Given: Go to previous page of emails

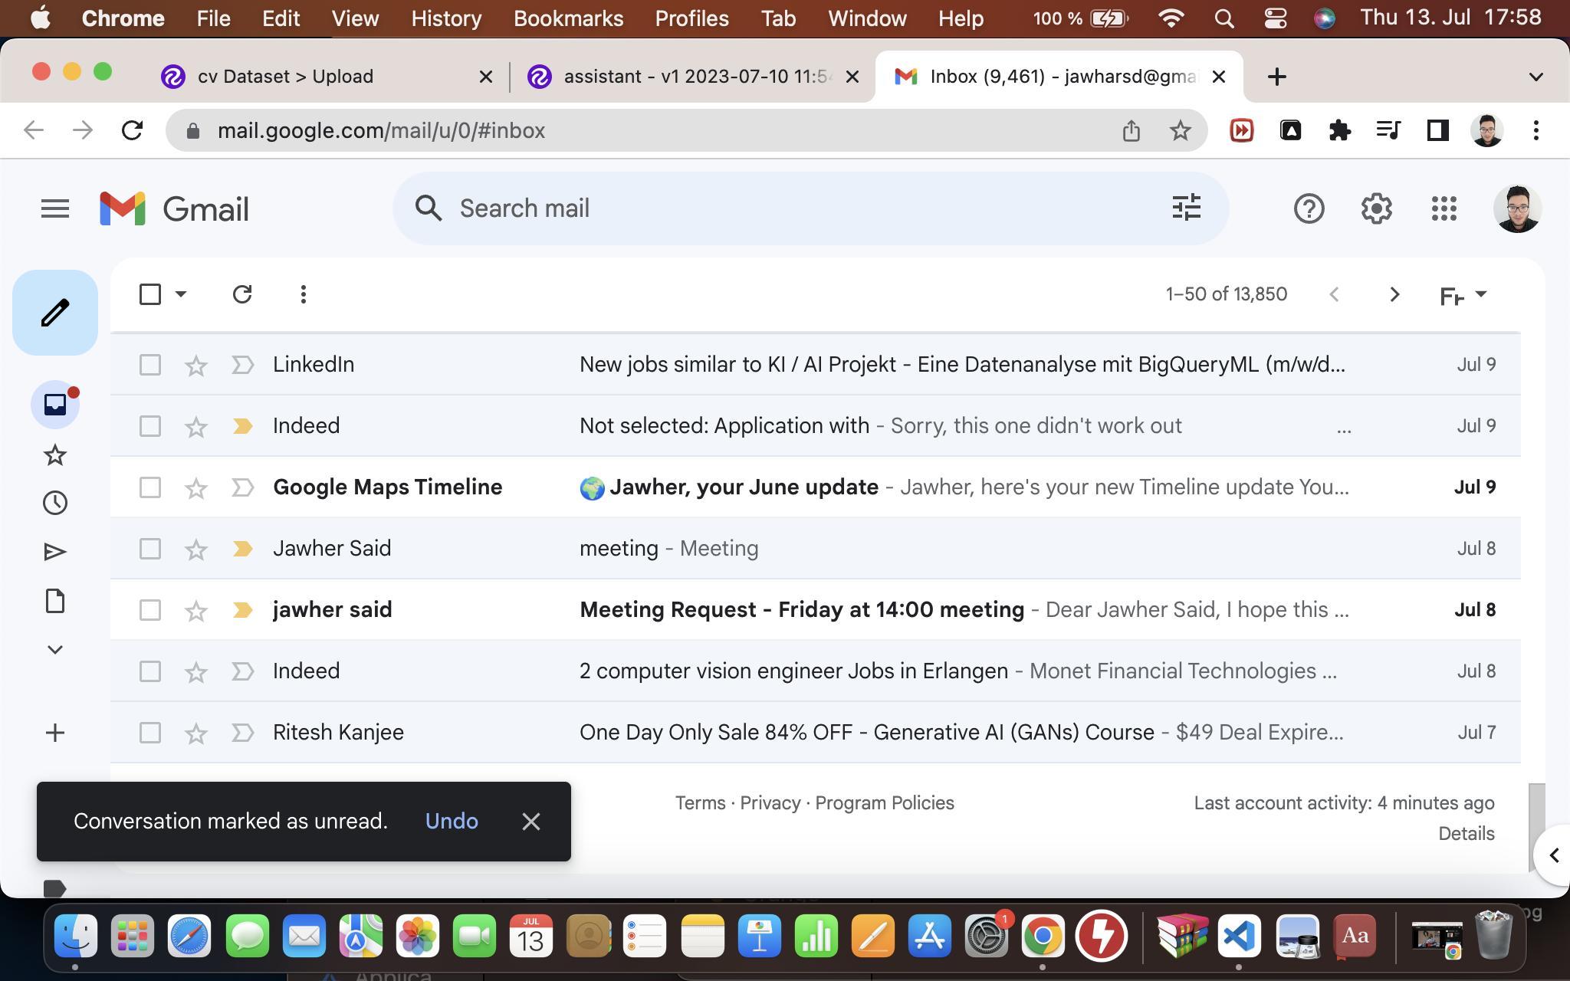Looking at the screenshot, I should [x=1335, y=294].
